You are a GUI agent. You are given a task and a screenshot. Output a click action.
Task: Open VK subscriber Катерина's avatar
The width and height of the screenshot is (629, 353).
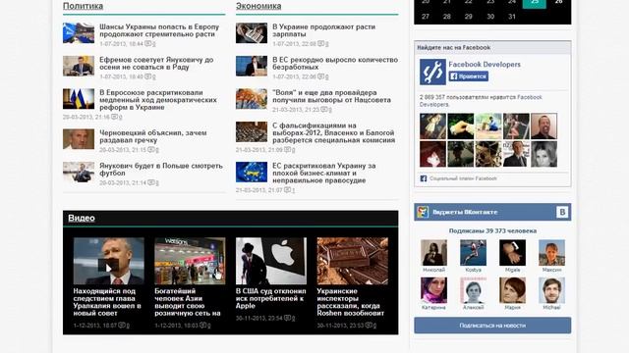tap(433, 290)
